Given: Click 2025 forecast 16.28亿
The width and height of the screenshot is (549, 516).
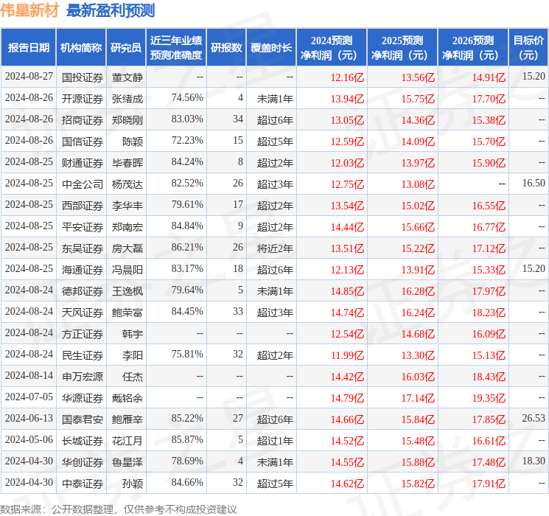Looking at the screenshot, I should pyautogui.click(x=418, y=291).
